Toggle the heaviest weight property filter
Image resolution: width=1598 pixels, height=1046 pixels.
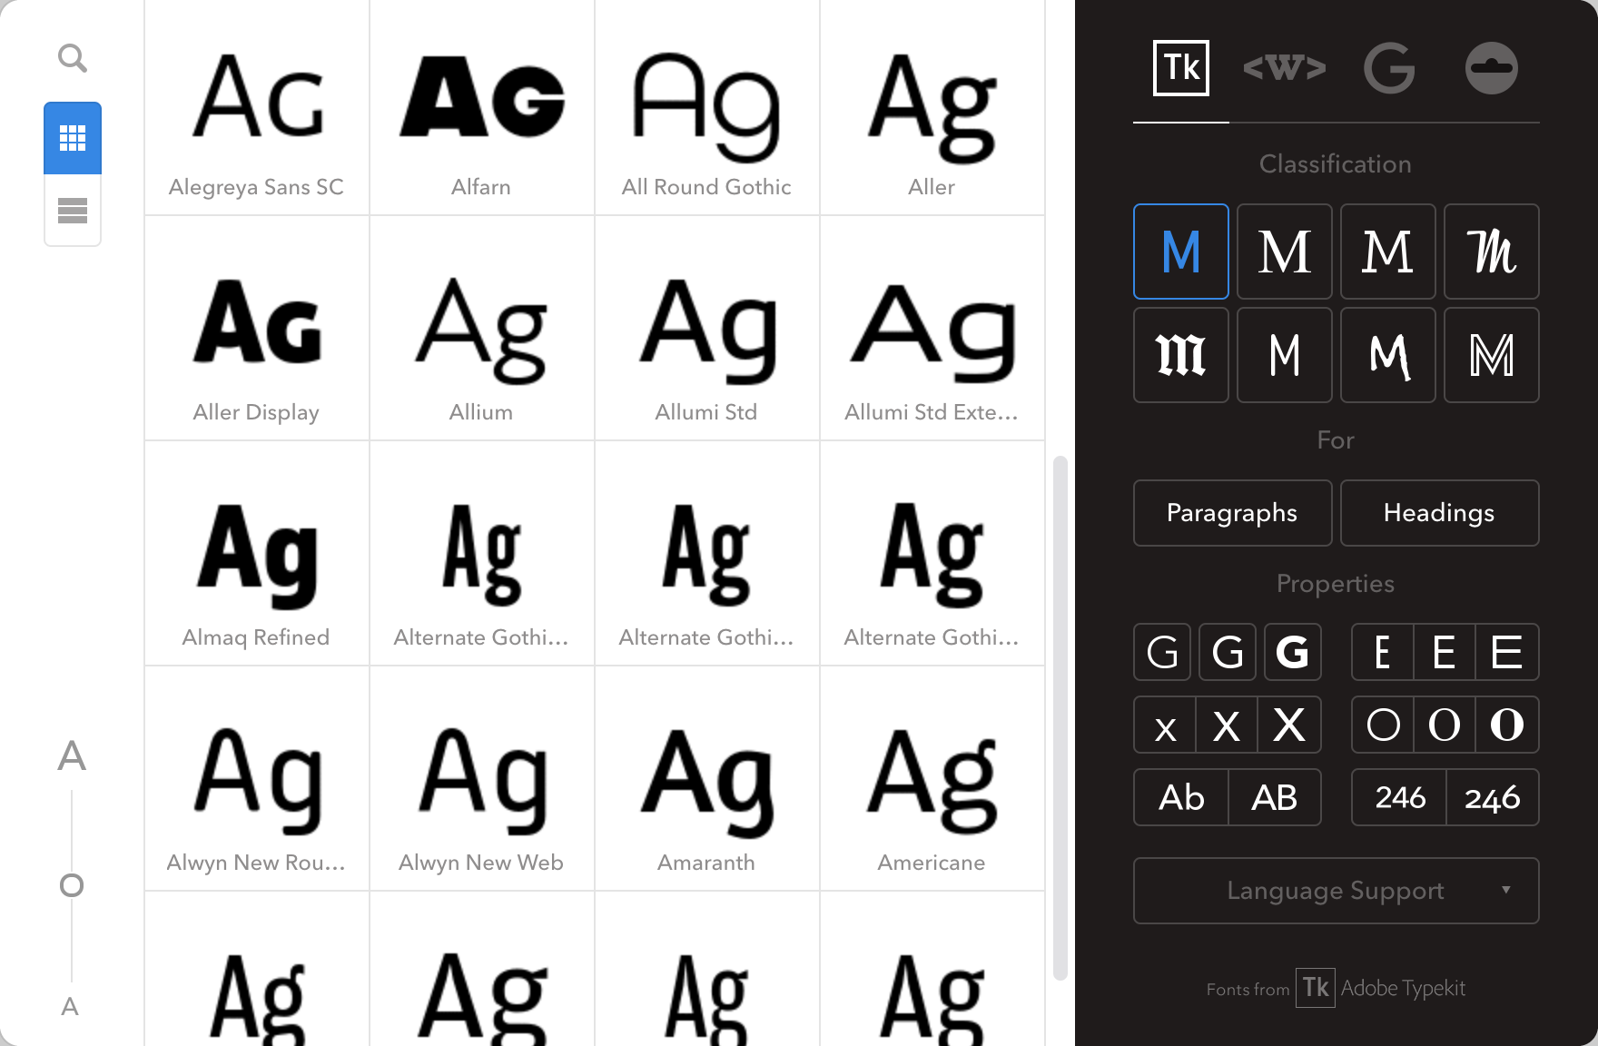1293,652
